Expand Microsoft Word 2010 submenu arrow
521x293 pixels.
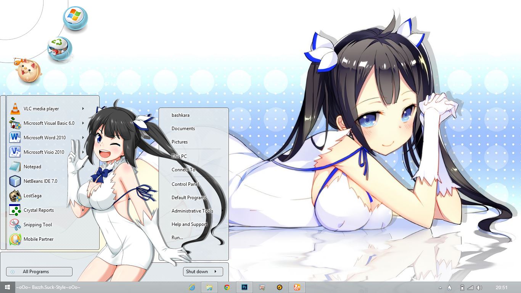tap(83, 138)
